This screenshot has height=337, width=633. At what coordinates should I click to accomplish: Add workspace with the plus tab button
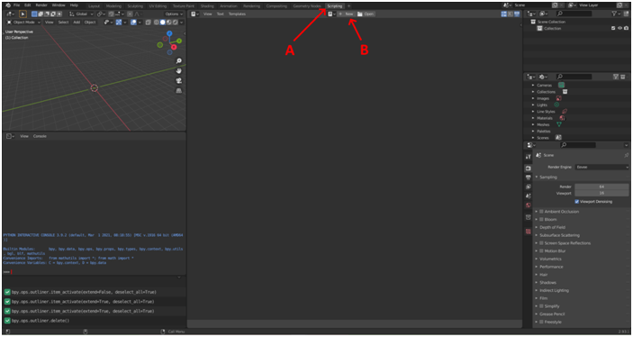tap(348, 6)
